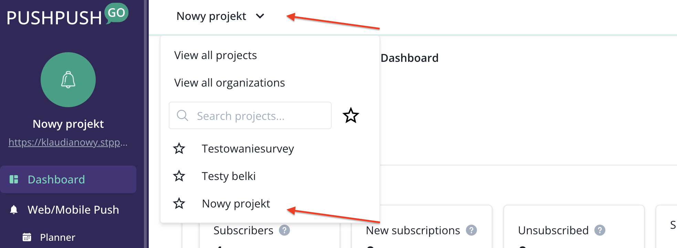Select View all projects
The width and height of the screenshot is (677, 248).
pos(216,55)
